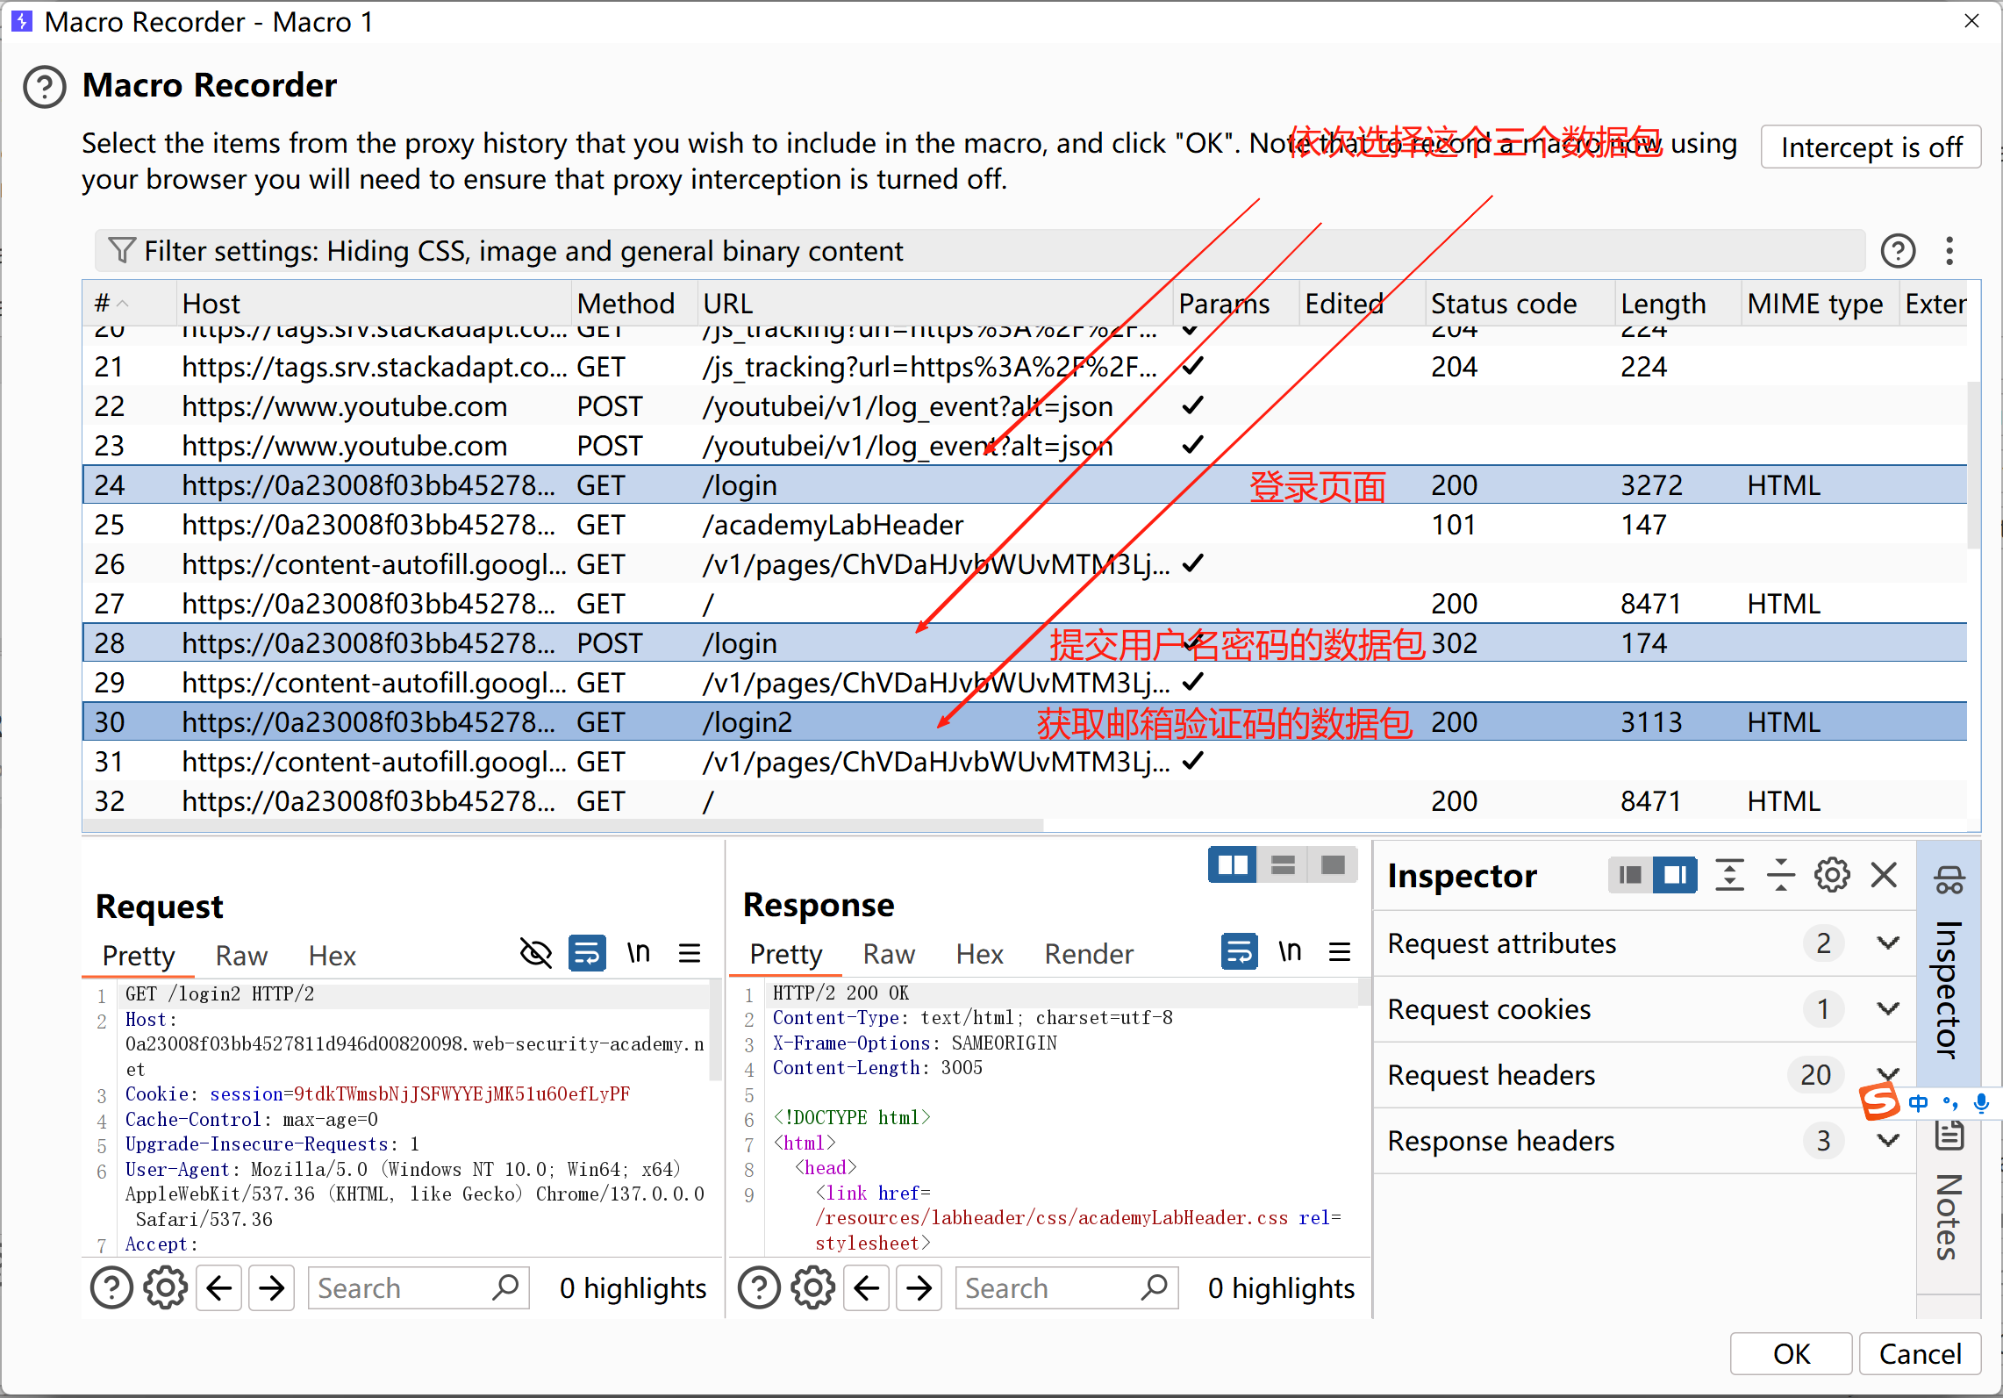Open Inspector settings gear icon
This screenshot has height=1398, width=2003.
(1832, 875)
